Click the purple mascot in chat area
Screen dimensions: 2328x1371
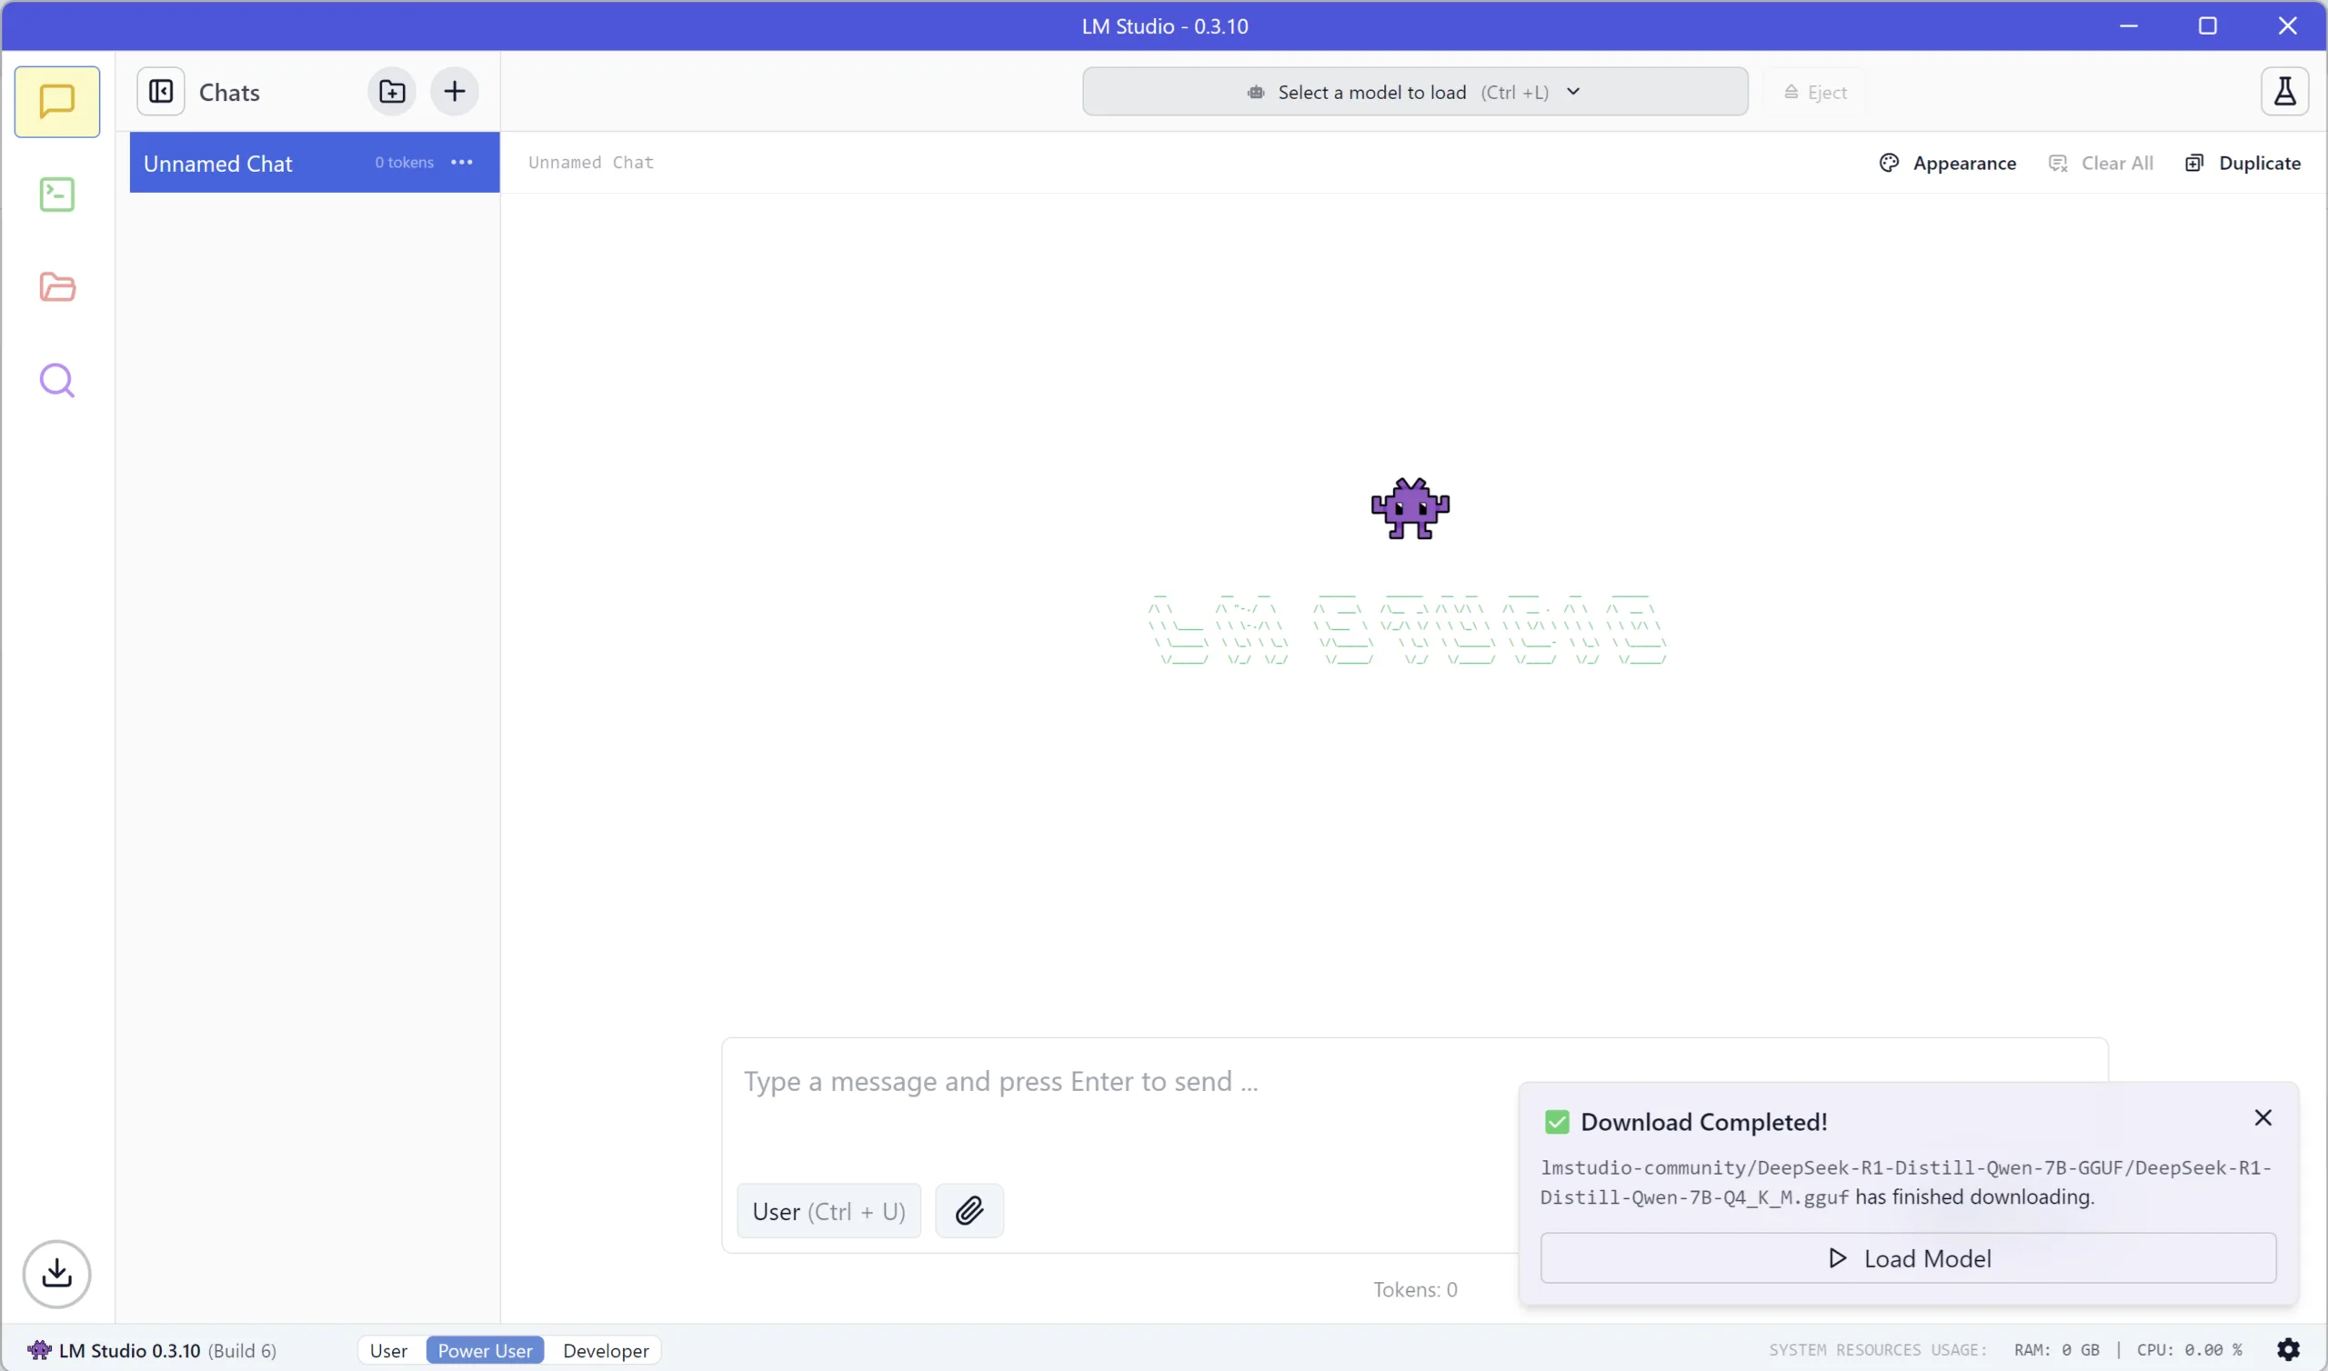[1410, 508]
